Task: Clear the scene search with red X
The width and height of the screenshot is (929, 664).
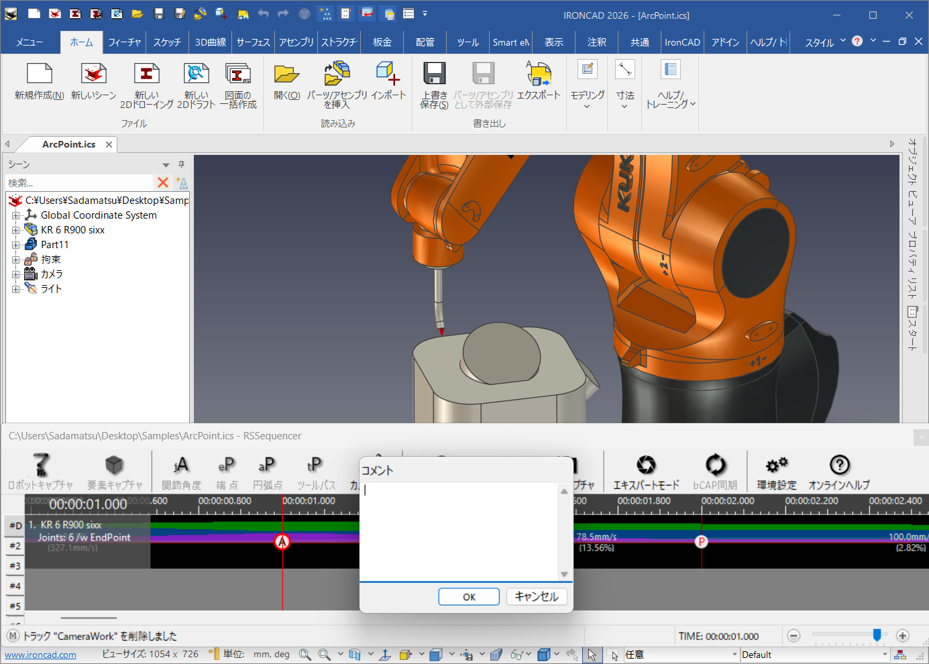Action: [162, 182]
